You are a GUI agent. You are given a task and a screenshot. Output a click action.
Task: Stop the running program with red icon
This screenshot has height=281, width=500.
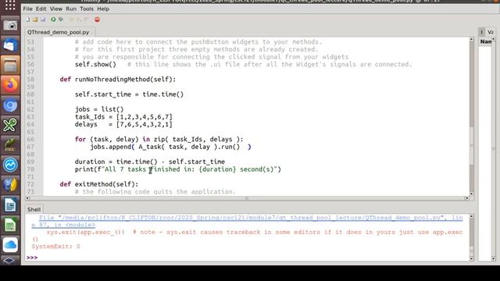[x=97, y=20]
